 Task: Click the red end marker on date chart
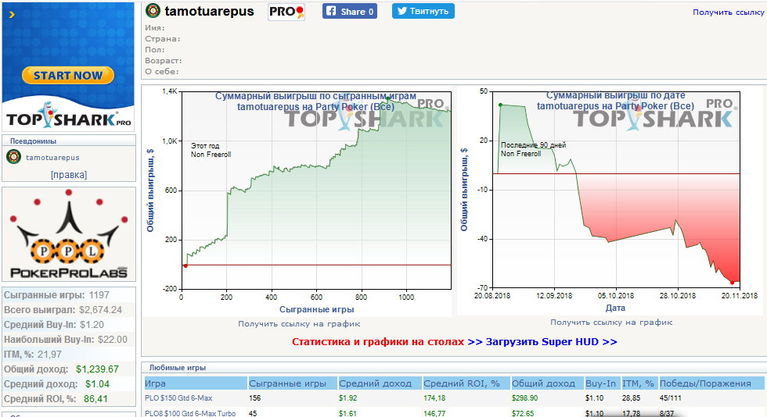733,282
